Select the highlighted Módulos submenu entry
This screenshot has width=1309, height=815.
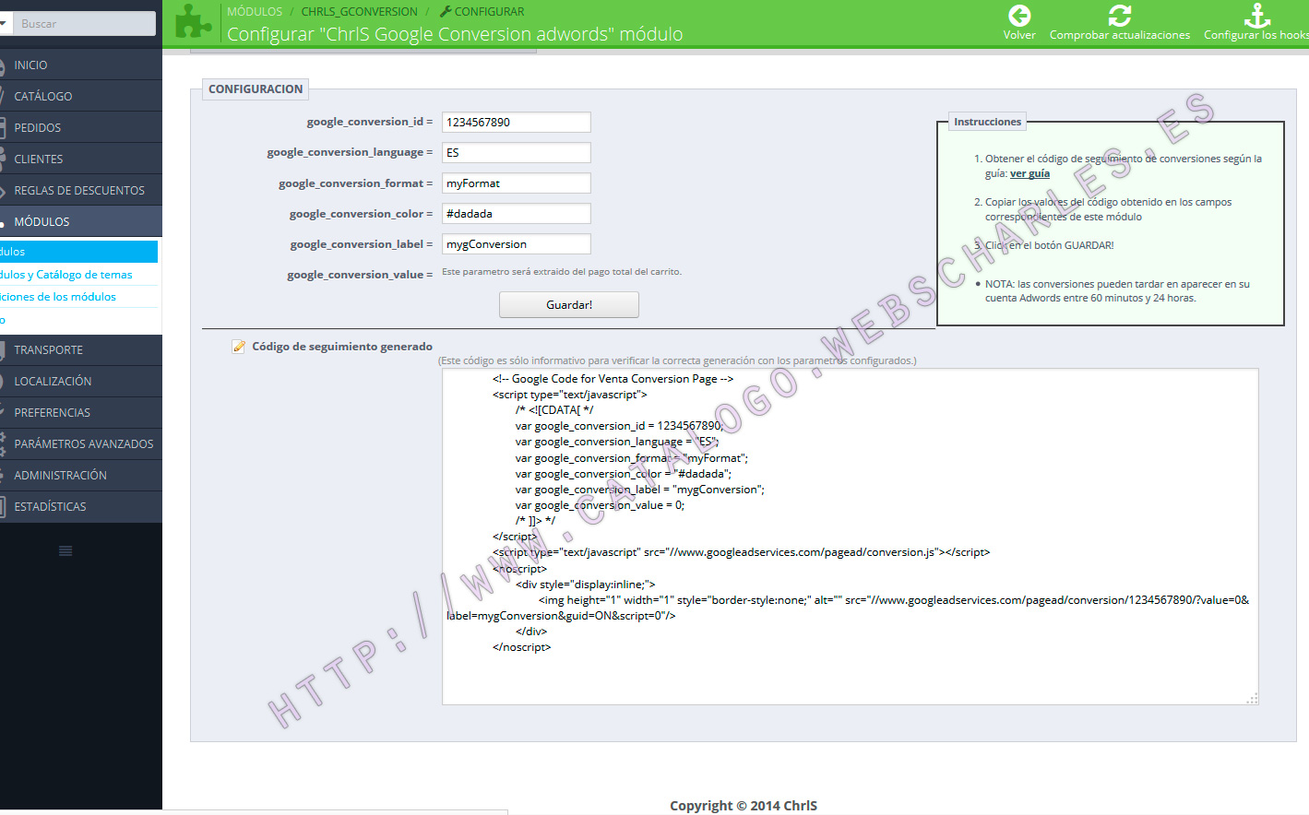[x=78, y=252]
